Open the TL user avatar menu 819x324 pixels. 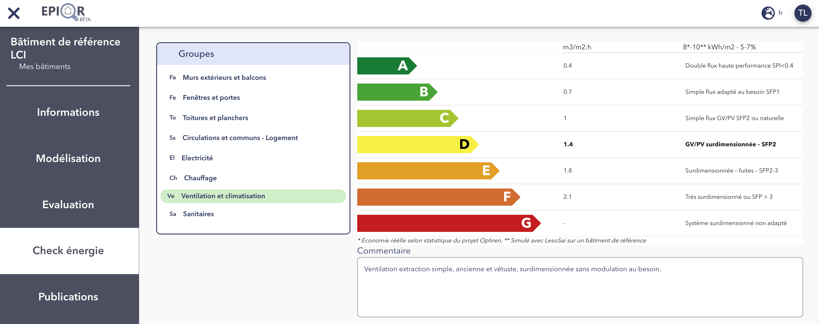803,13
